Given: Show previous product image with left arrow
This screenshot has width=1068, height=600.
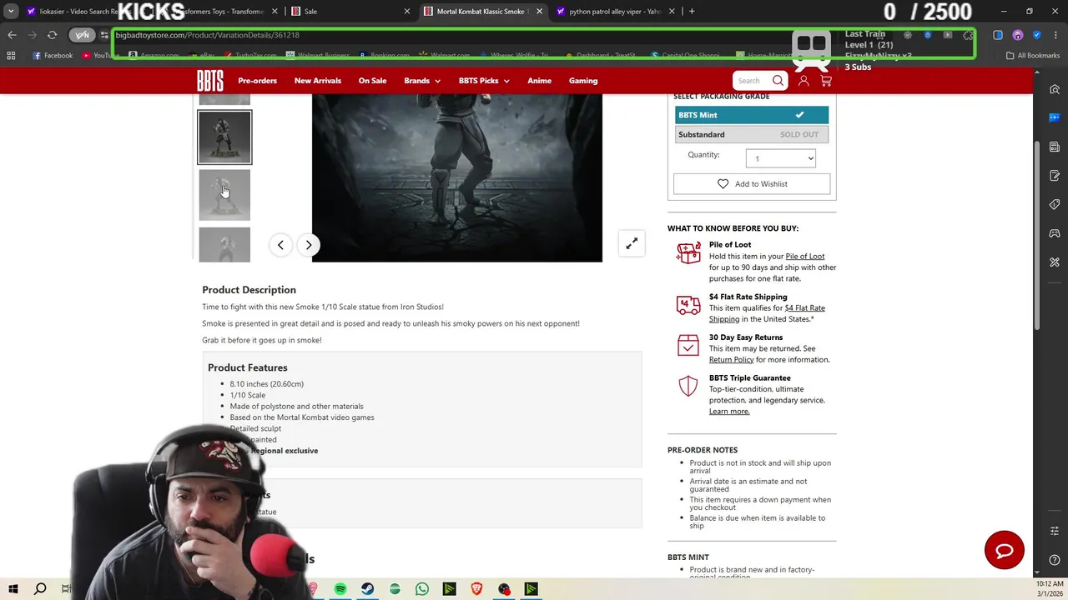Looking at the screenshot, I should (280, 245).
